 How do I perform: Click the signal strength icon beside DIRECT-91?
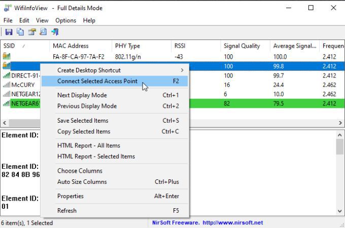pyautogui.click(x=7, y=75)
